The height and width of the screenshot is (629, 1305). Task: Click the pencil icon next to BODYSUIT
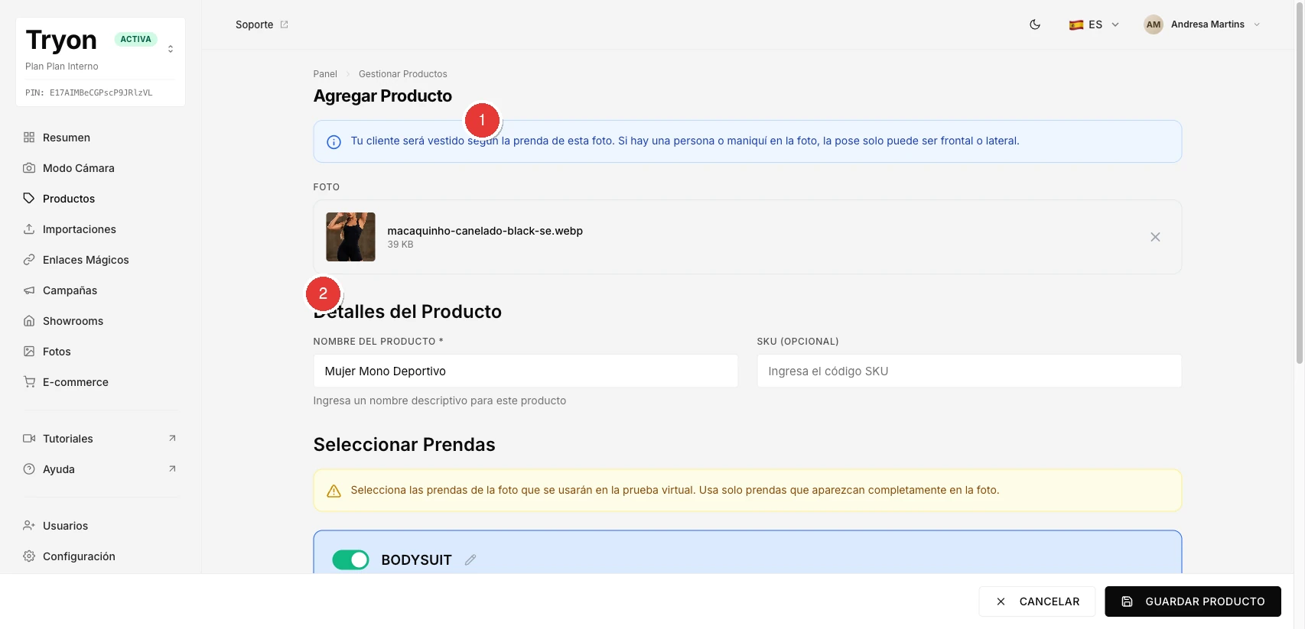click(x=470, y=559)
